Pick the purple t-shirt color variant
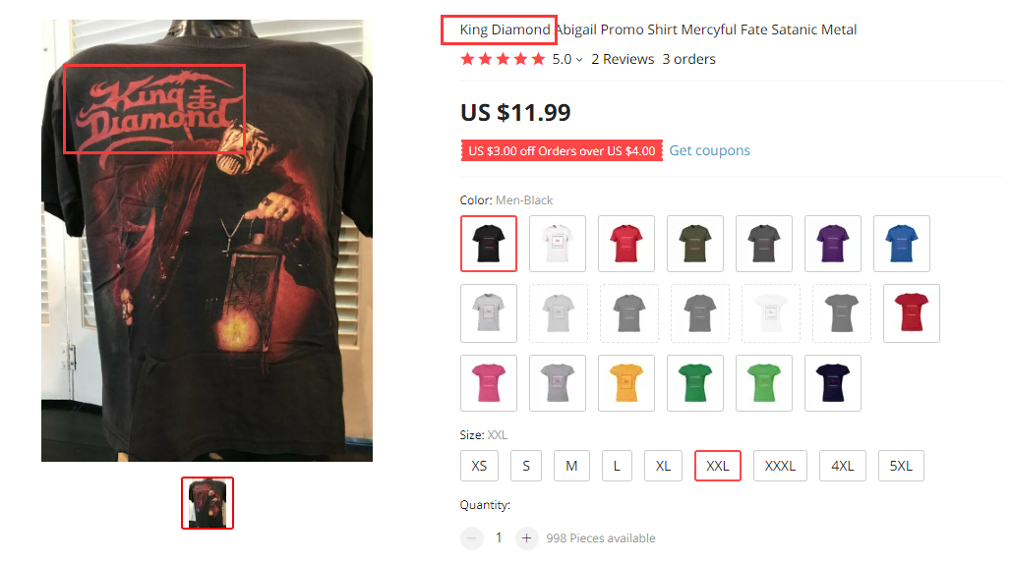 (x=833, y=244)
